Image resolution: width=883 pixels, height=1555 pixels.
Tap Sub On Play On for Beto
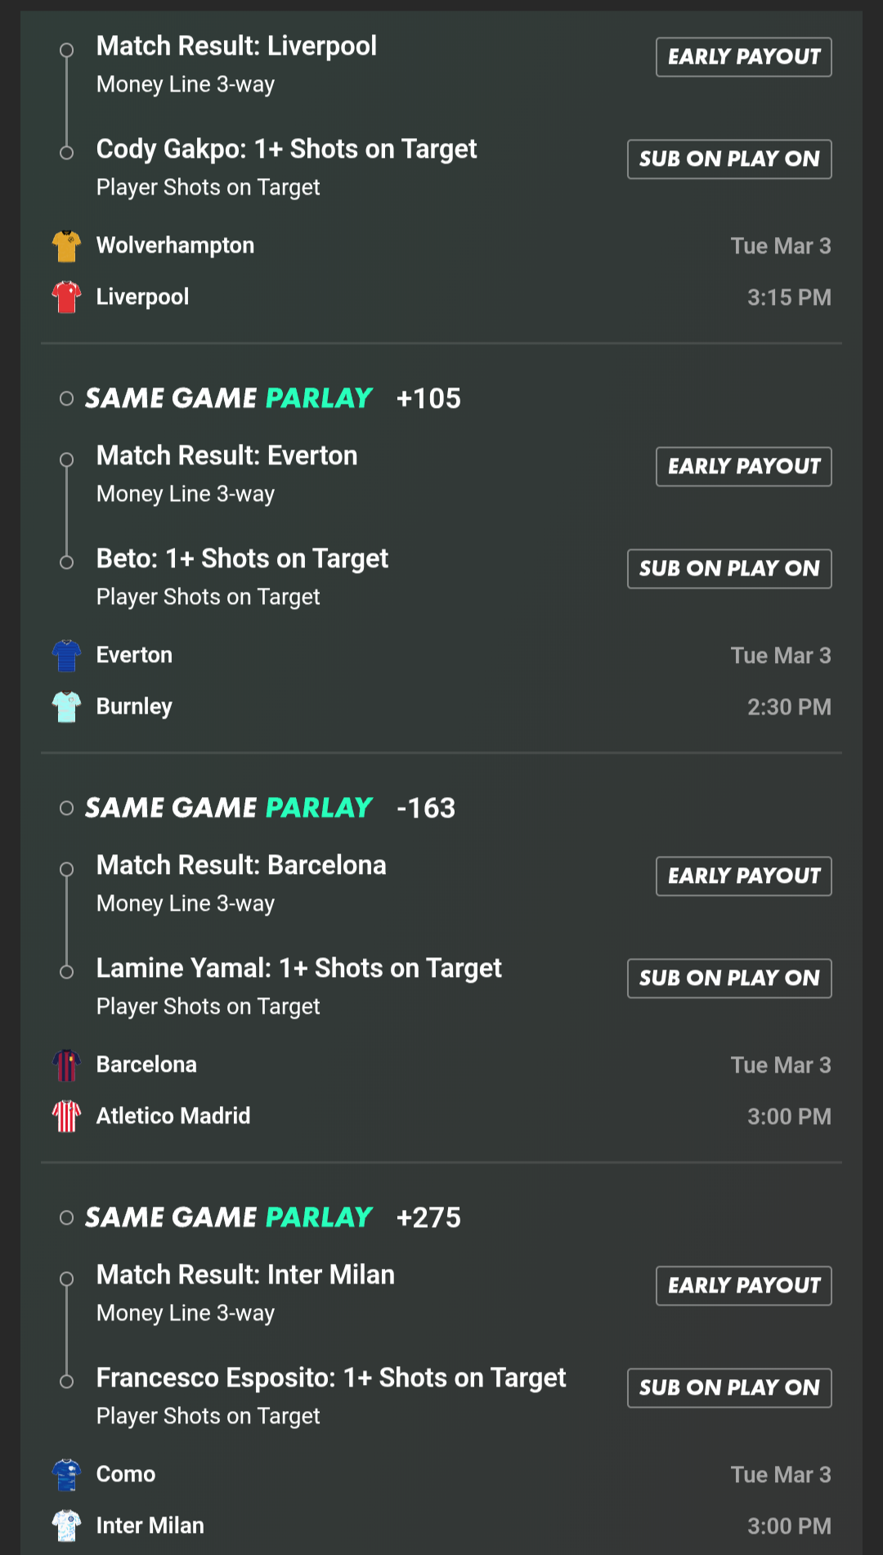pos(729,569)
